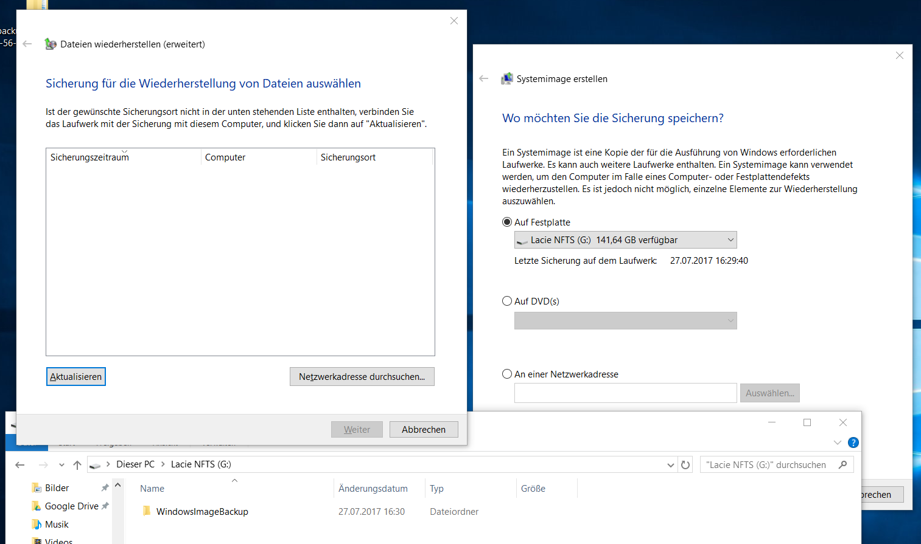Close the Systemimage erstellen dialog with the X
The width and height of the screenshot is (921, 544).
(900, 55)
